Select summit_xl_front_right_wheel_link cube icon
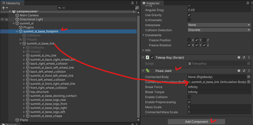 click(x=28, y=84)
